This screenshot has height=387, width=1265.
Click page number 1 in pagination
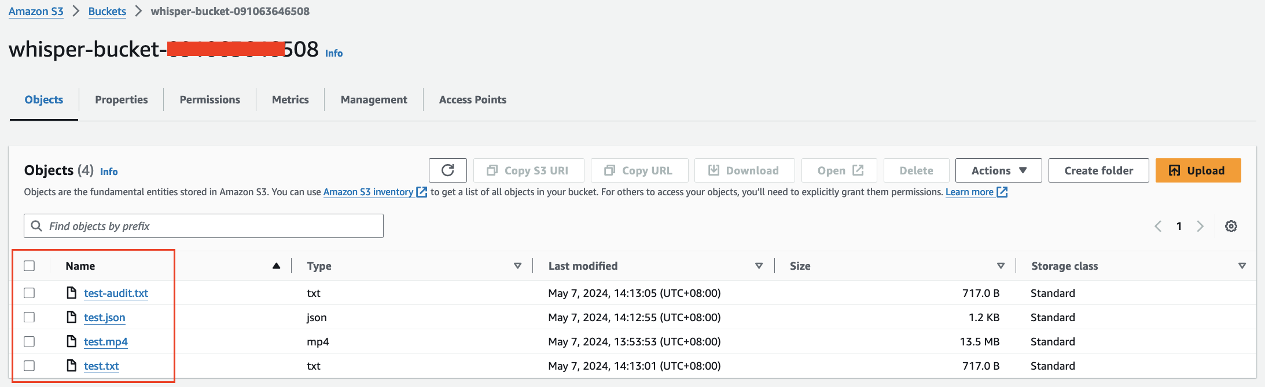coord(1179,226)
